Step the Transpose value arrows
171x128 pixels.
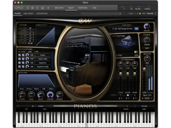pos(33,33)
